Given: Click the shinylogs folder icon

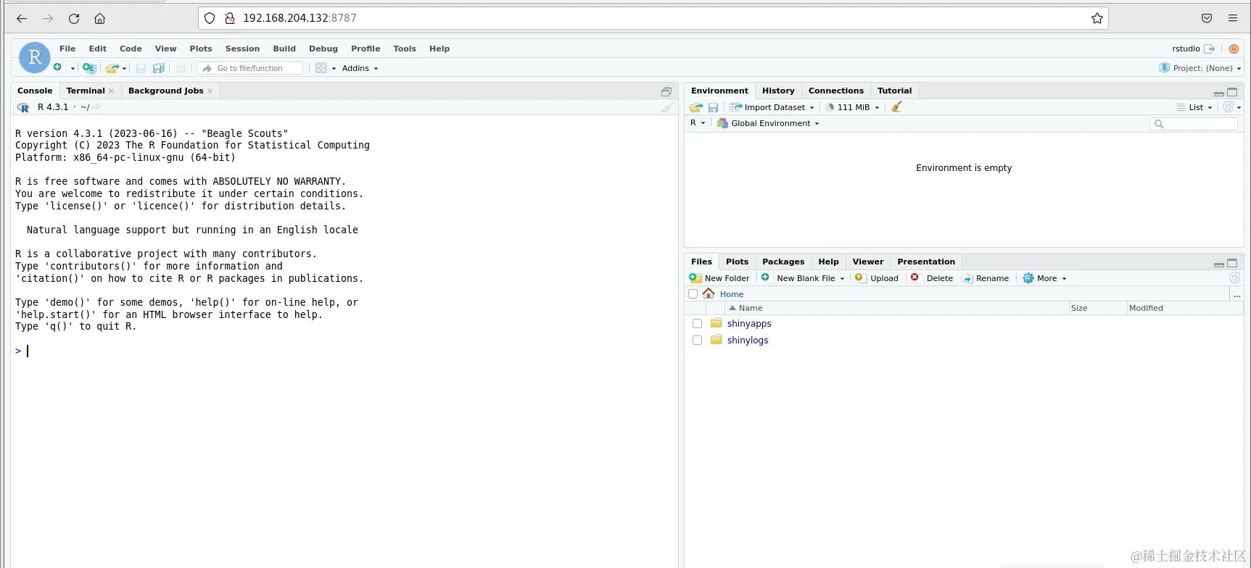Looking at the screenshot, I should point(717,340).
